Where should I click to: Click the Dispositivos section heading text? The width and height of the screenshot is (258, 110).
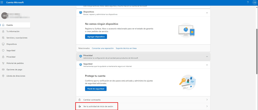[89, 12]
